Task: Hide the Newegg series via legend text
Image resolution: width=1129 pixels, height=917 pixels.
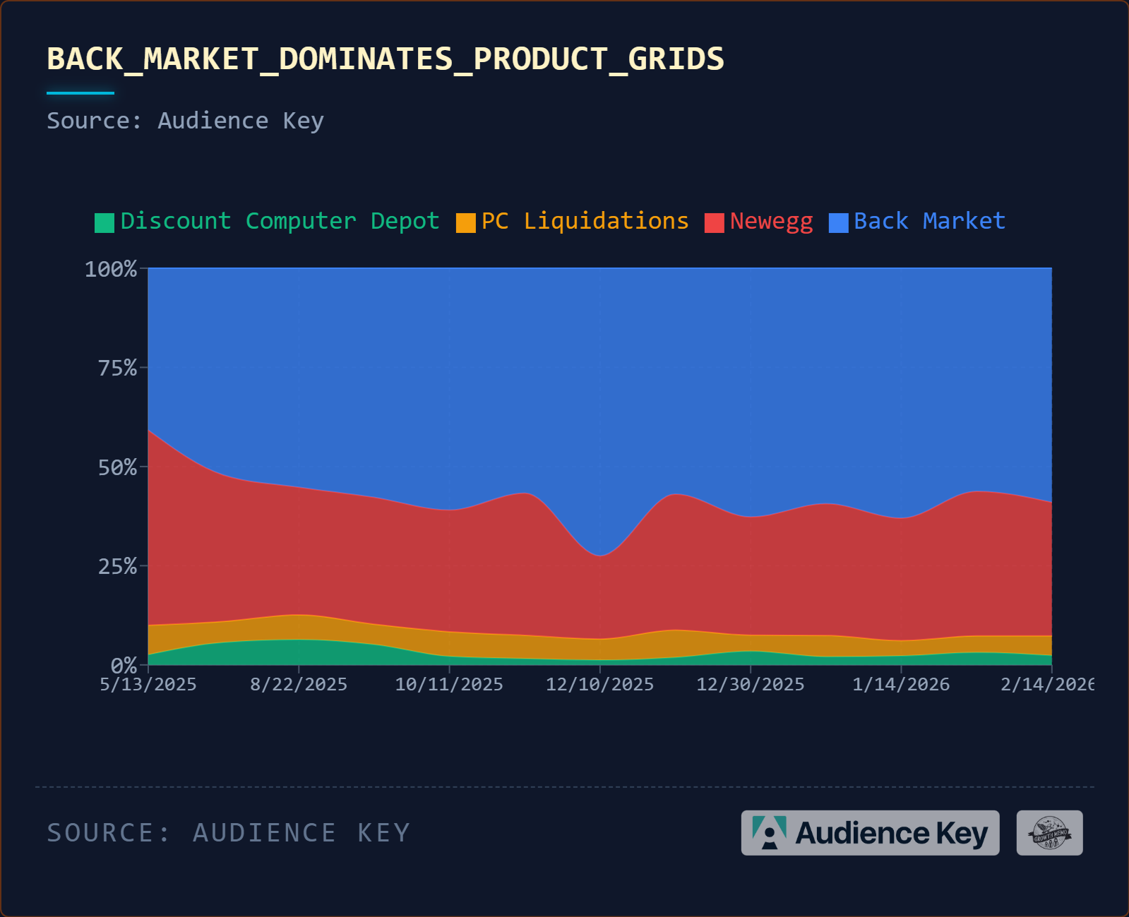Action: pyautogui.click(x=771, y=221)
